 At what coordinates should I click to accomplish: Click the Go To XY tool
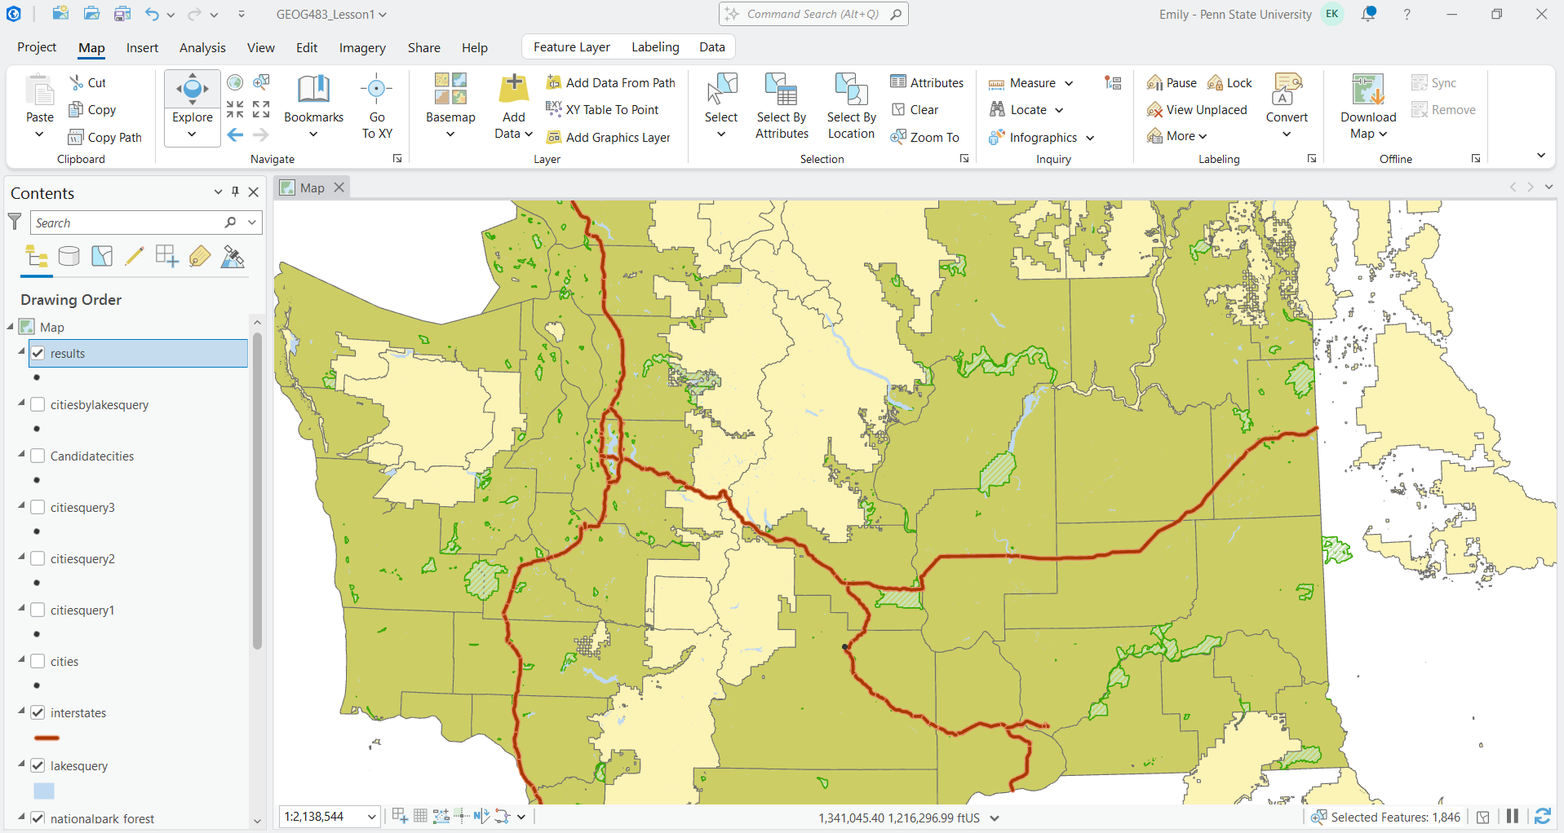377,106
